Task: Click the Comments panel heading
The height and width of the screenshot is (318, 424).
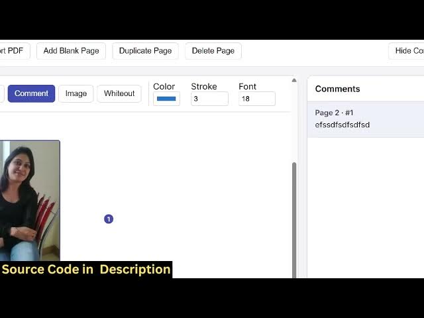Action: point(338,89)
